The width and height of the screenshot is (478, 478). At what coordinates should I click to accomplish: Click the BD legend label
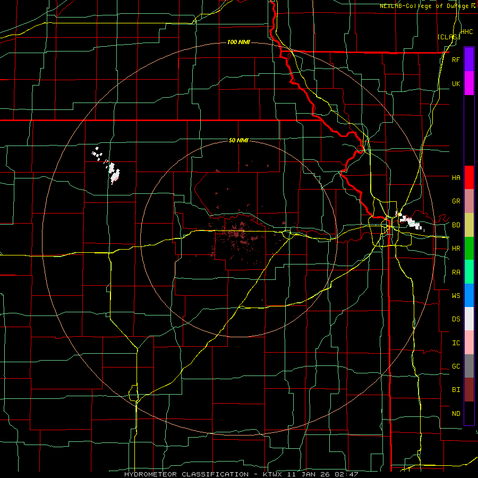click(x=456, y=225)
